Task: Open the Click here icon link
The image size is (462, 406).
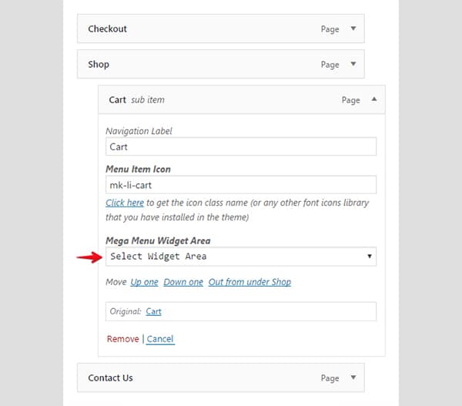Action: pos(125,203)
